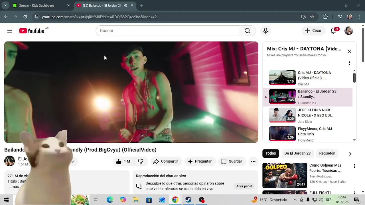The height and width of the screenshot is (205, 365).
Task: View site information icon in address bar
Action: 36,17
